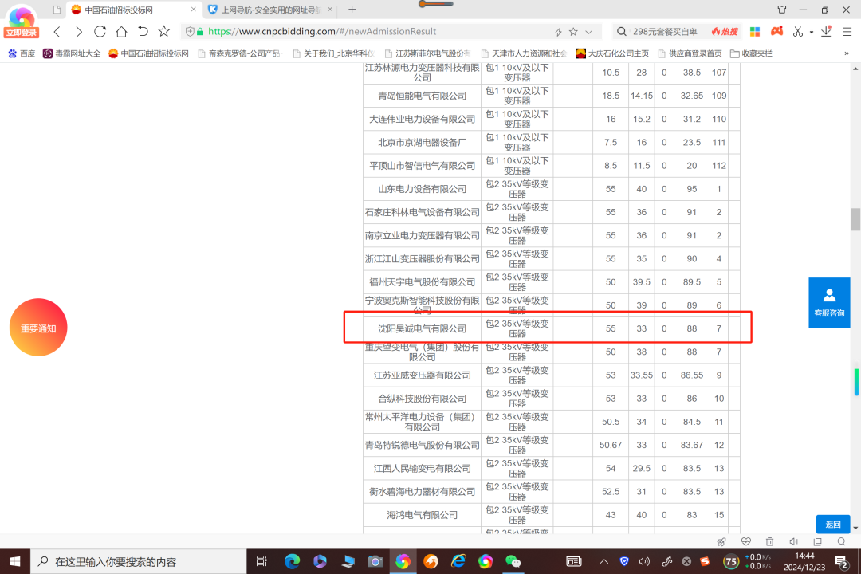861x574 pixels.
Task: Open WeChat from the taskbar
Action: point(513,561)
